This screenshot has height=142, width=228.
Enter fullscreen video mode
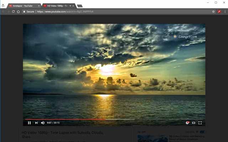coord(200,123)
